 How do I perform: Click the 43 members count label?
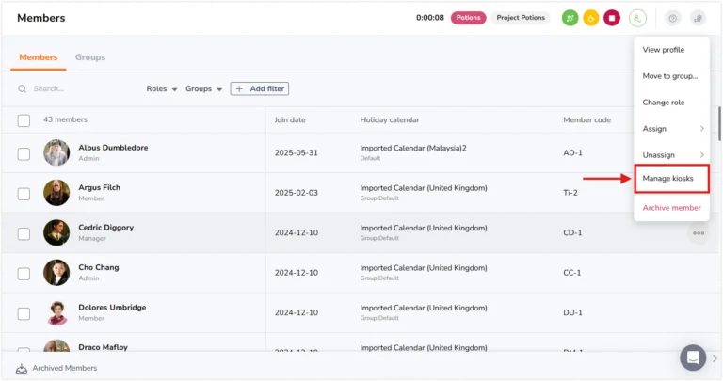click(x=65, y=119)
